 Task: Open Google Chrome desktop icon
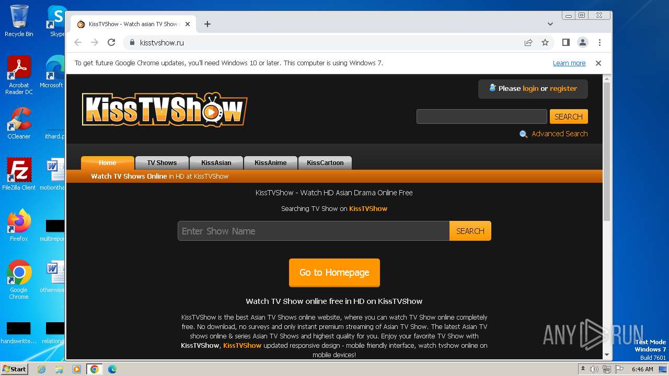pyautogui.click(x=19, y=280)
